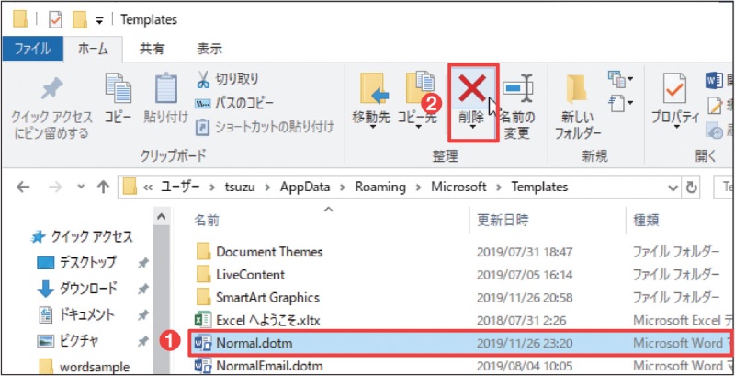Click the Delete (削除) red X icon
The image size is (735, 376).
pos(472,89)
